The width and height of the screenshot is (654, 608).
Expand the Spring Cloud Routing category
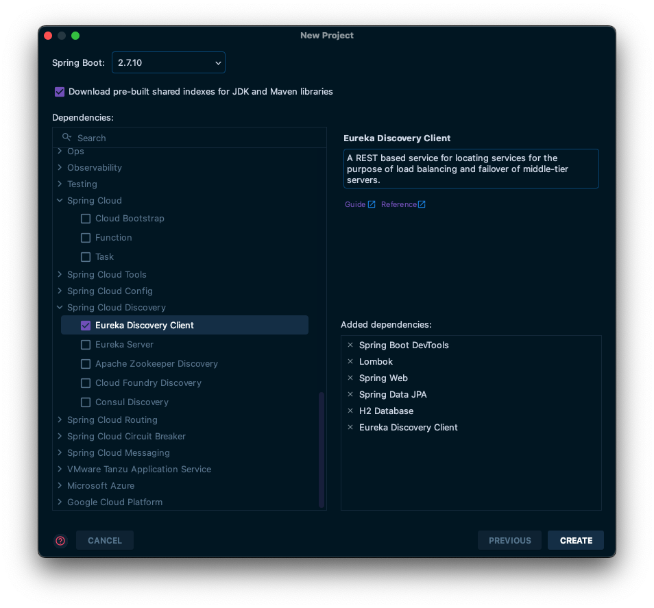click(60, 419)
